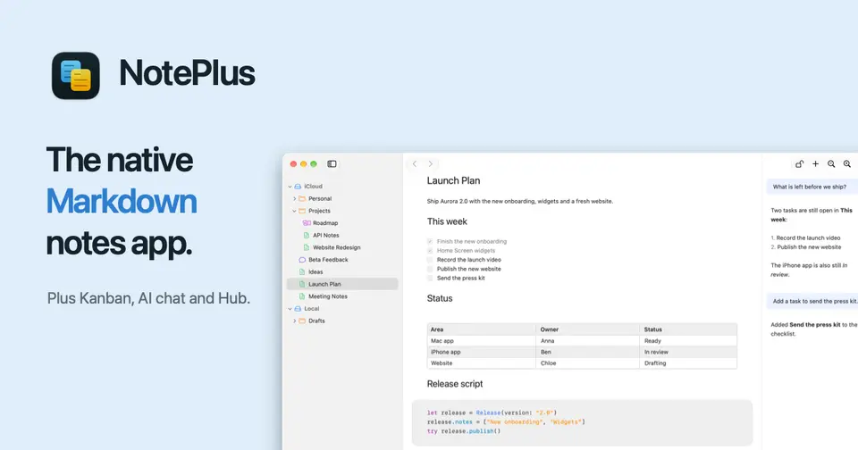Click the Chloe owner cell

588,363
